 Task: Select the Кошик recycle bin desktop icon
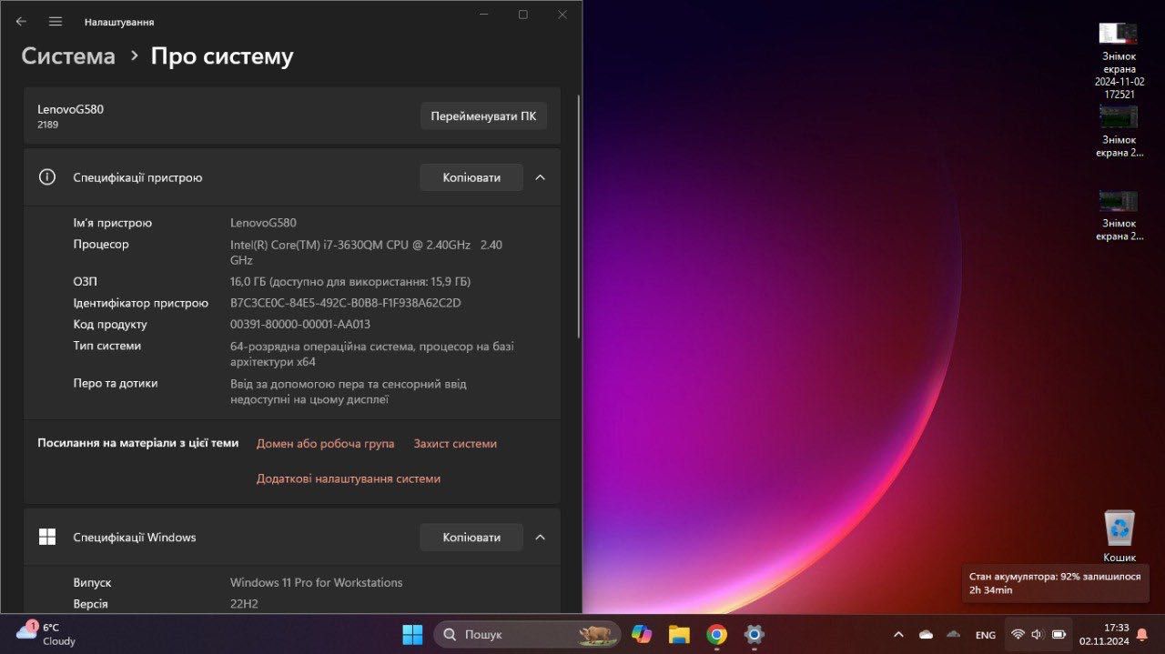[1119, 536]
